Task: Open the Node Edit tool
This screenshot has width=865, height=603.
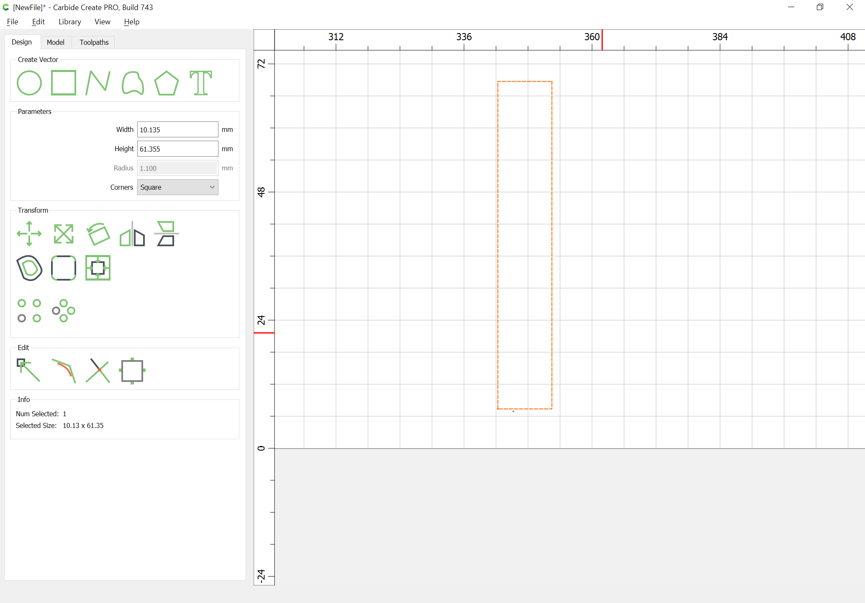Action: pyautogui.click(x=29, y=370)
